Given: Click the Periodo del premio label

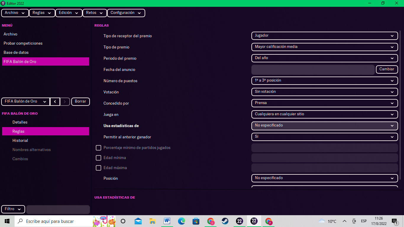Looking at the screenshot, I should click(x=120, y=59).
